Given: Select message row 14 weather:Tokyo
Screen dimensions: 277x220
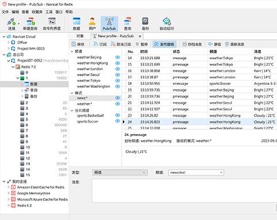Looking at the screenshot, I should coord(200,58).
